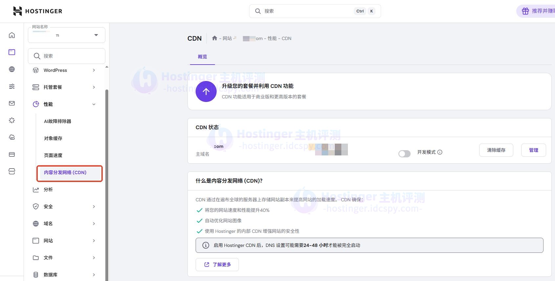Click the home icon in the breadcrumb

[214, 38]
